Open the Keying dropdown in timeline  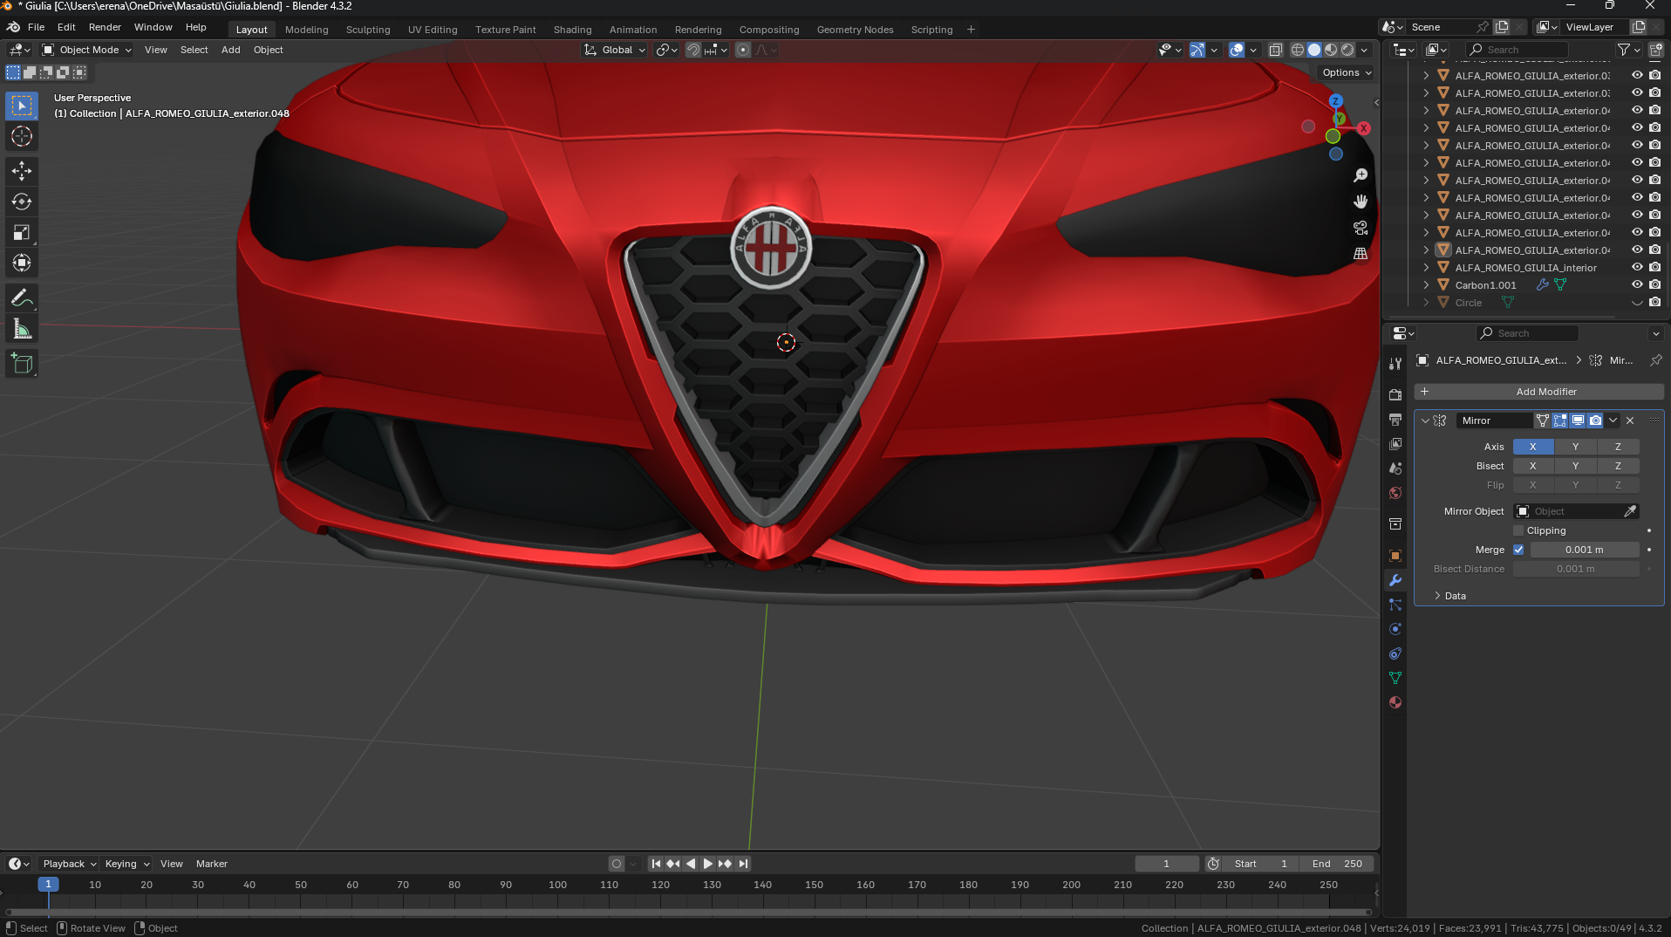127,864
